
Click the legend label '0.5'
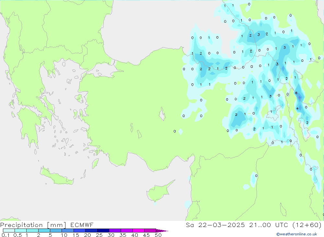[17, 235]
